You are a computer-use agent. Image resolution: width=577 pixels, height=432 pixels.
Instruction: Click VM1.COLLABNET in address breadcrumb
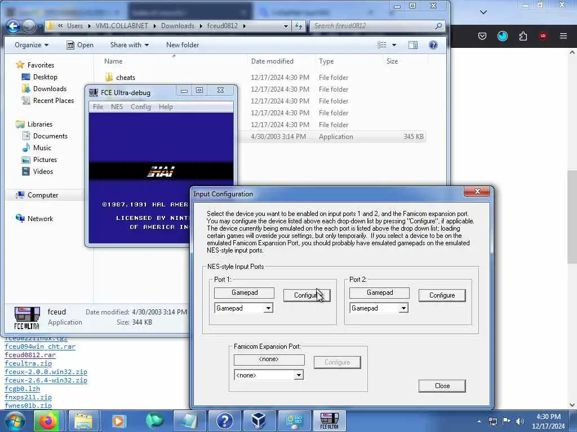click(x=122, y=26)
